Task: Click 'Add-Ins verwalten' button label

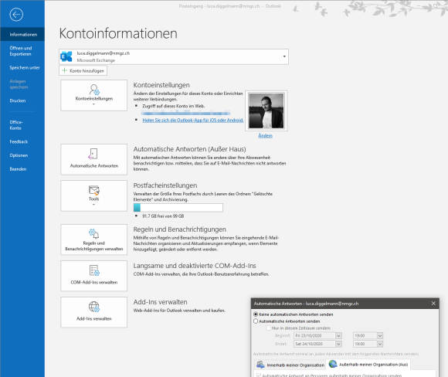Action: tap(94, 318)
